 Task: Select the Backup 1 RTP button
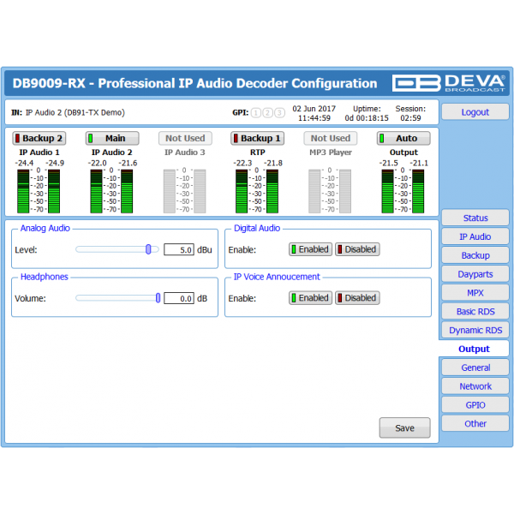tap(258, 138)
